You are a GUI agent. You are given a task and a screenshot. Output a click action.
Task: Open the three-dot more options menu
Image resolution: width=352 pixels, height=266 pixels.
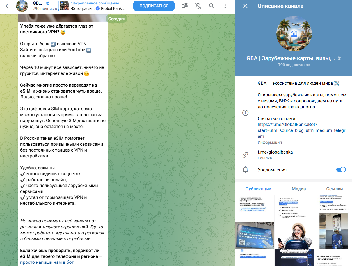coord(225,6)
